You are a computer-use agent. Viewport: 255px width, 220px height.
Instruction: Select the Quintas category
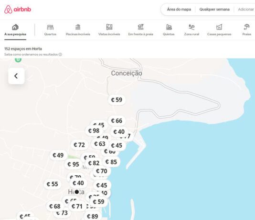pyautogui.click(x=169, y=30)
